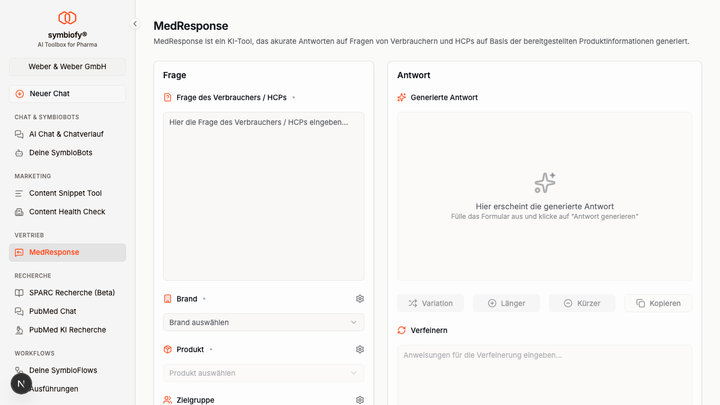Go to Deine SymbioBots
This screenshot has width=720, height=405.
coord(61,153)
